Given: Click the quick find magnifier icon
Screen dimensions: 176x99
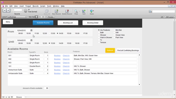Looking at the screenshot, I should [150, 12].
